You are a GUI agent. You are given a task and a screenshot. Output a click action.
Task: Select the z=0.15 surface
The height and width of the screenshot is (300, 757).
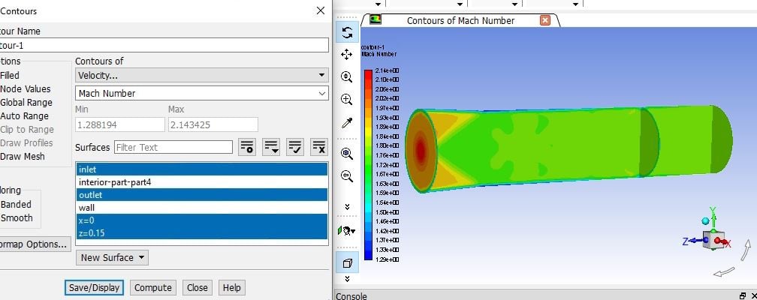(202, 233)
